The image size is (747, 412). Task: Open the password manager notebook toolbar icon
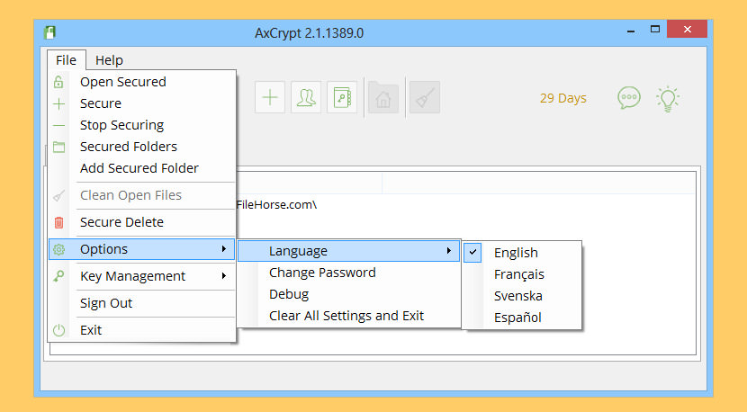tap(342, 98)
